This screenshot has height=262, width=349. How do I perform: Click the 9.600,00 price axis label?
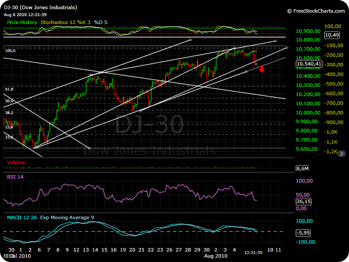(x=307, y=149)
